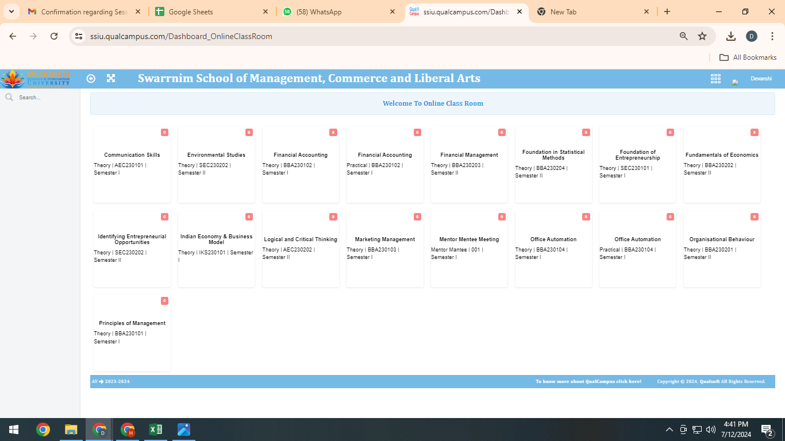Click the Fundamentals of Economics title
Screen dimensions: 785x441
point(722,155)
